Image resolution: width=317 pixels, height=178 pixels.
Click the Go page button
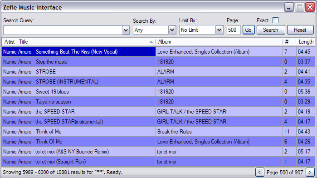[249, 30]
